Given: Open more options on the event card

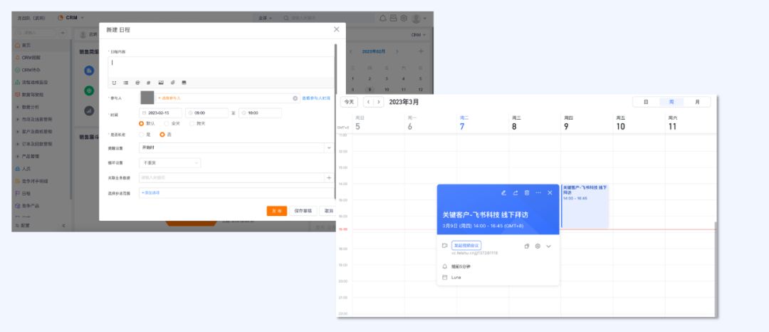Looking at the screenshot, I should 538,193.
